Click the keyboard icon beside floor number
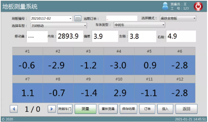Screen dimensions: 208x122 point(78,19)
